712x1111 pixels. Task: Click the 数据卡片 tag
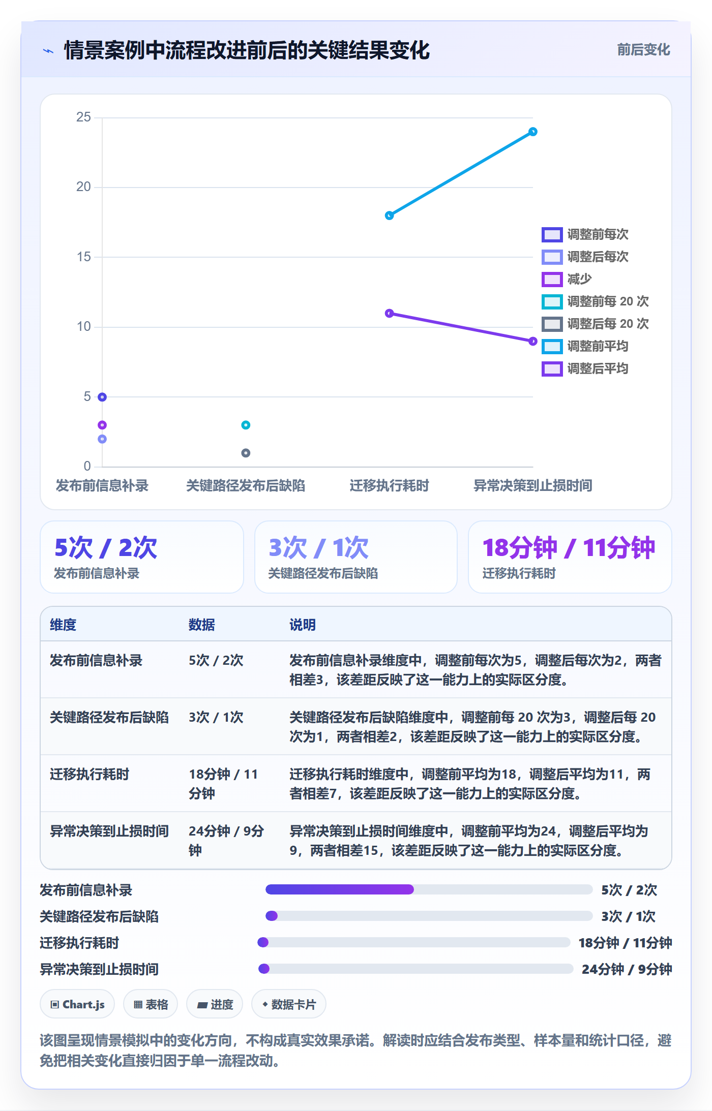pos(289,1004)
